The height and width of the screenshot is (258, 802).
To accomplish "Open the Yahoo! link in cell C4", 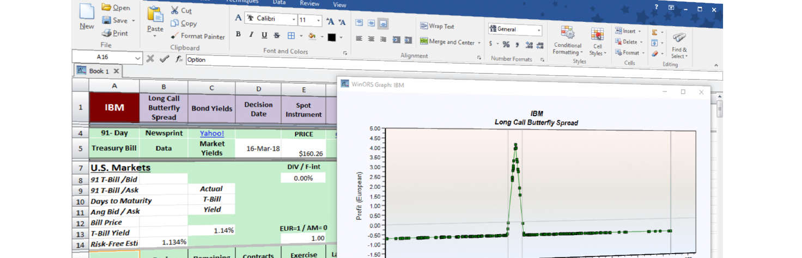I will (211, 133).
